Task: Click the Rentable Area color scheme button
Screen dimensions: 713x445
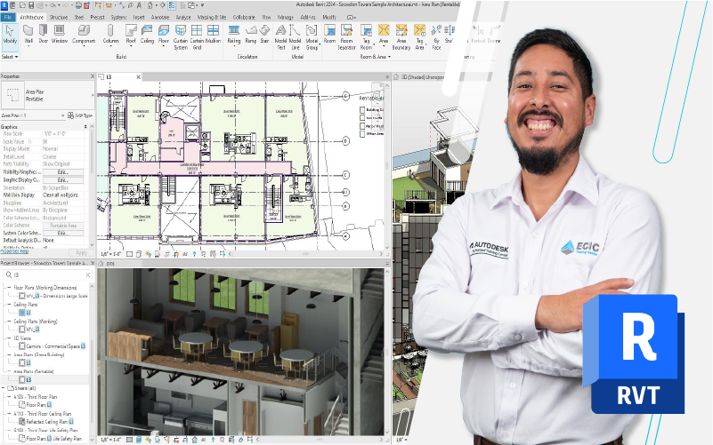Action: coord(62,226)
